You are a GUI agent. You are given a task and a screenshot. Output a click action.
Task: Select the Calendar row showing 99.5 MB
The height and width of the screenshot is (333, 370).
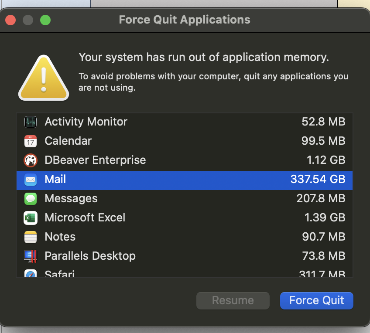point(175,141)
